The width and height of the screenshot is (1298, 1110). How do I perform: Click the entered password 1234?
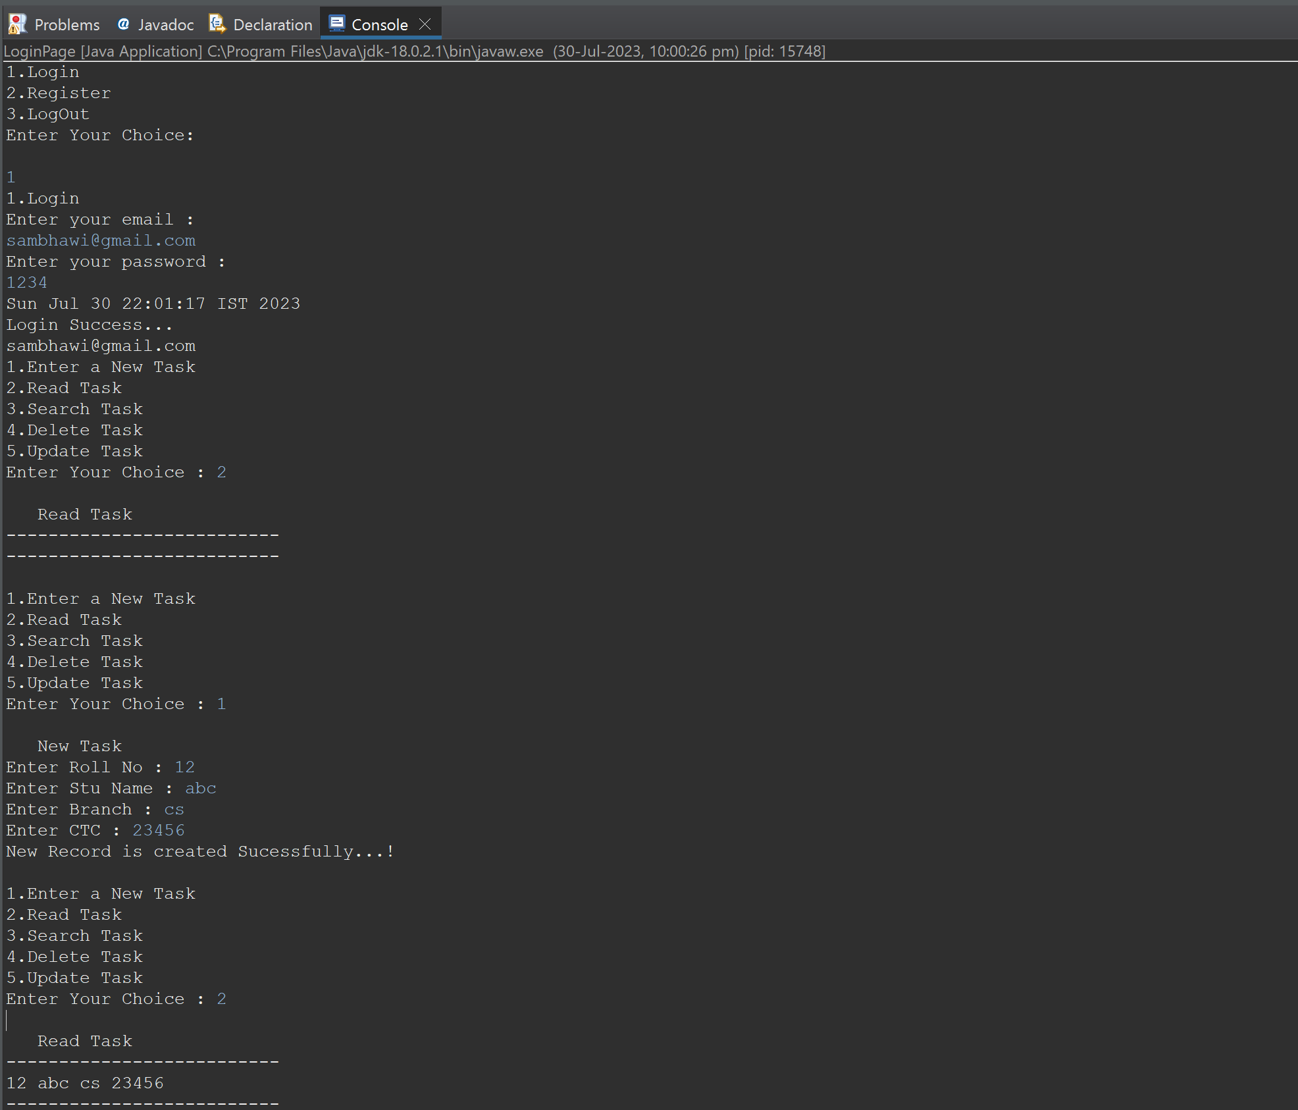(x=27, y=282)
